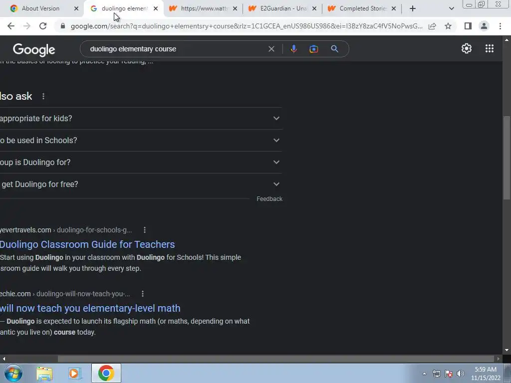View site lock information icon
The width and height of the screenshot is (511, 383).
(63, 26)
